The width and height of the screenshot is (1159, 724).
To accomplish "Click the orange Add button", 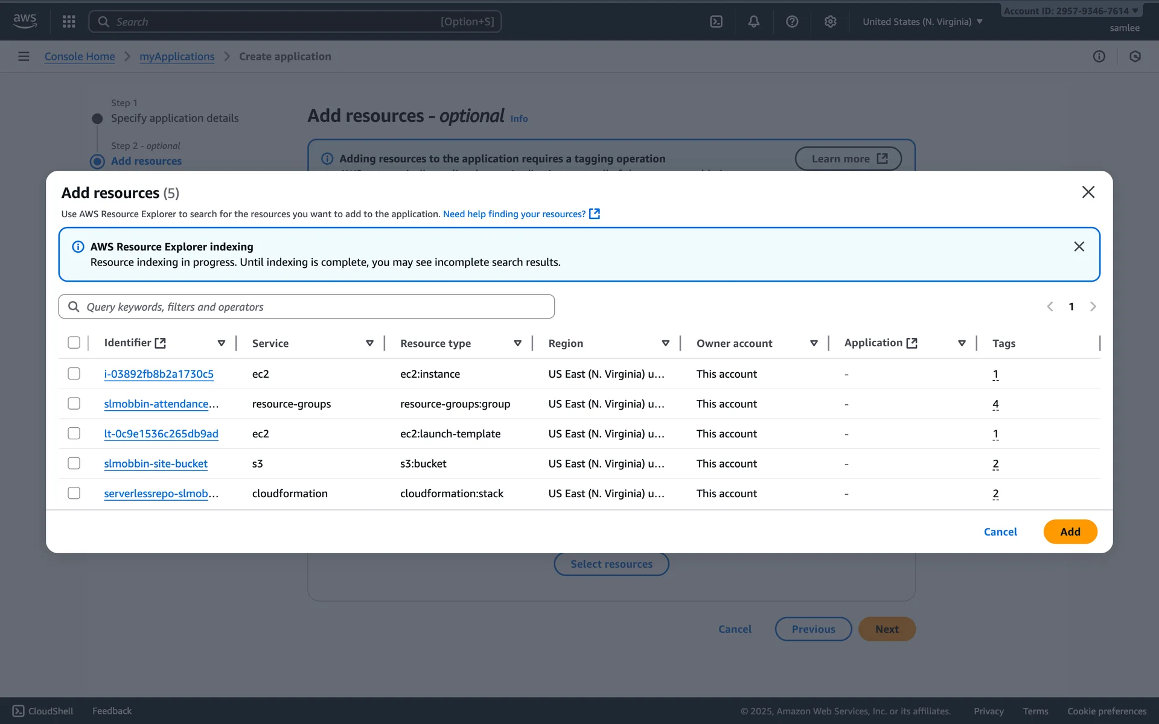I will tap(1070, 532).
